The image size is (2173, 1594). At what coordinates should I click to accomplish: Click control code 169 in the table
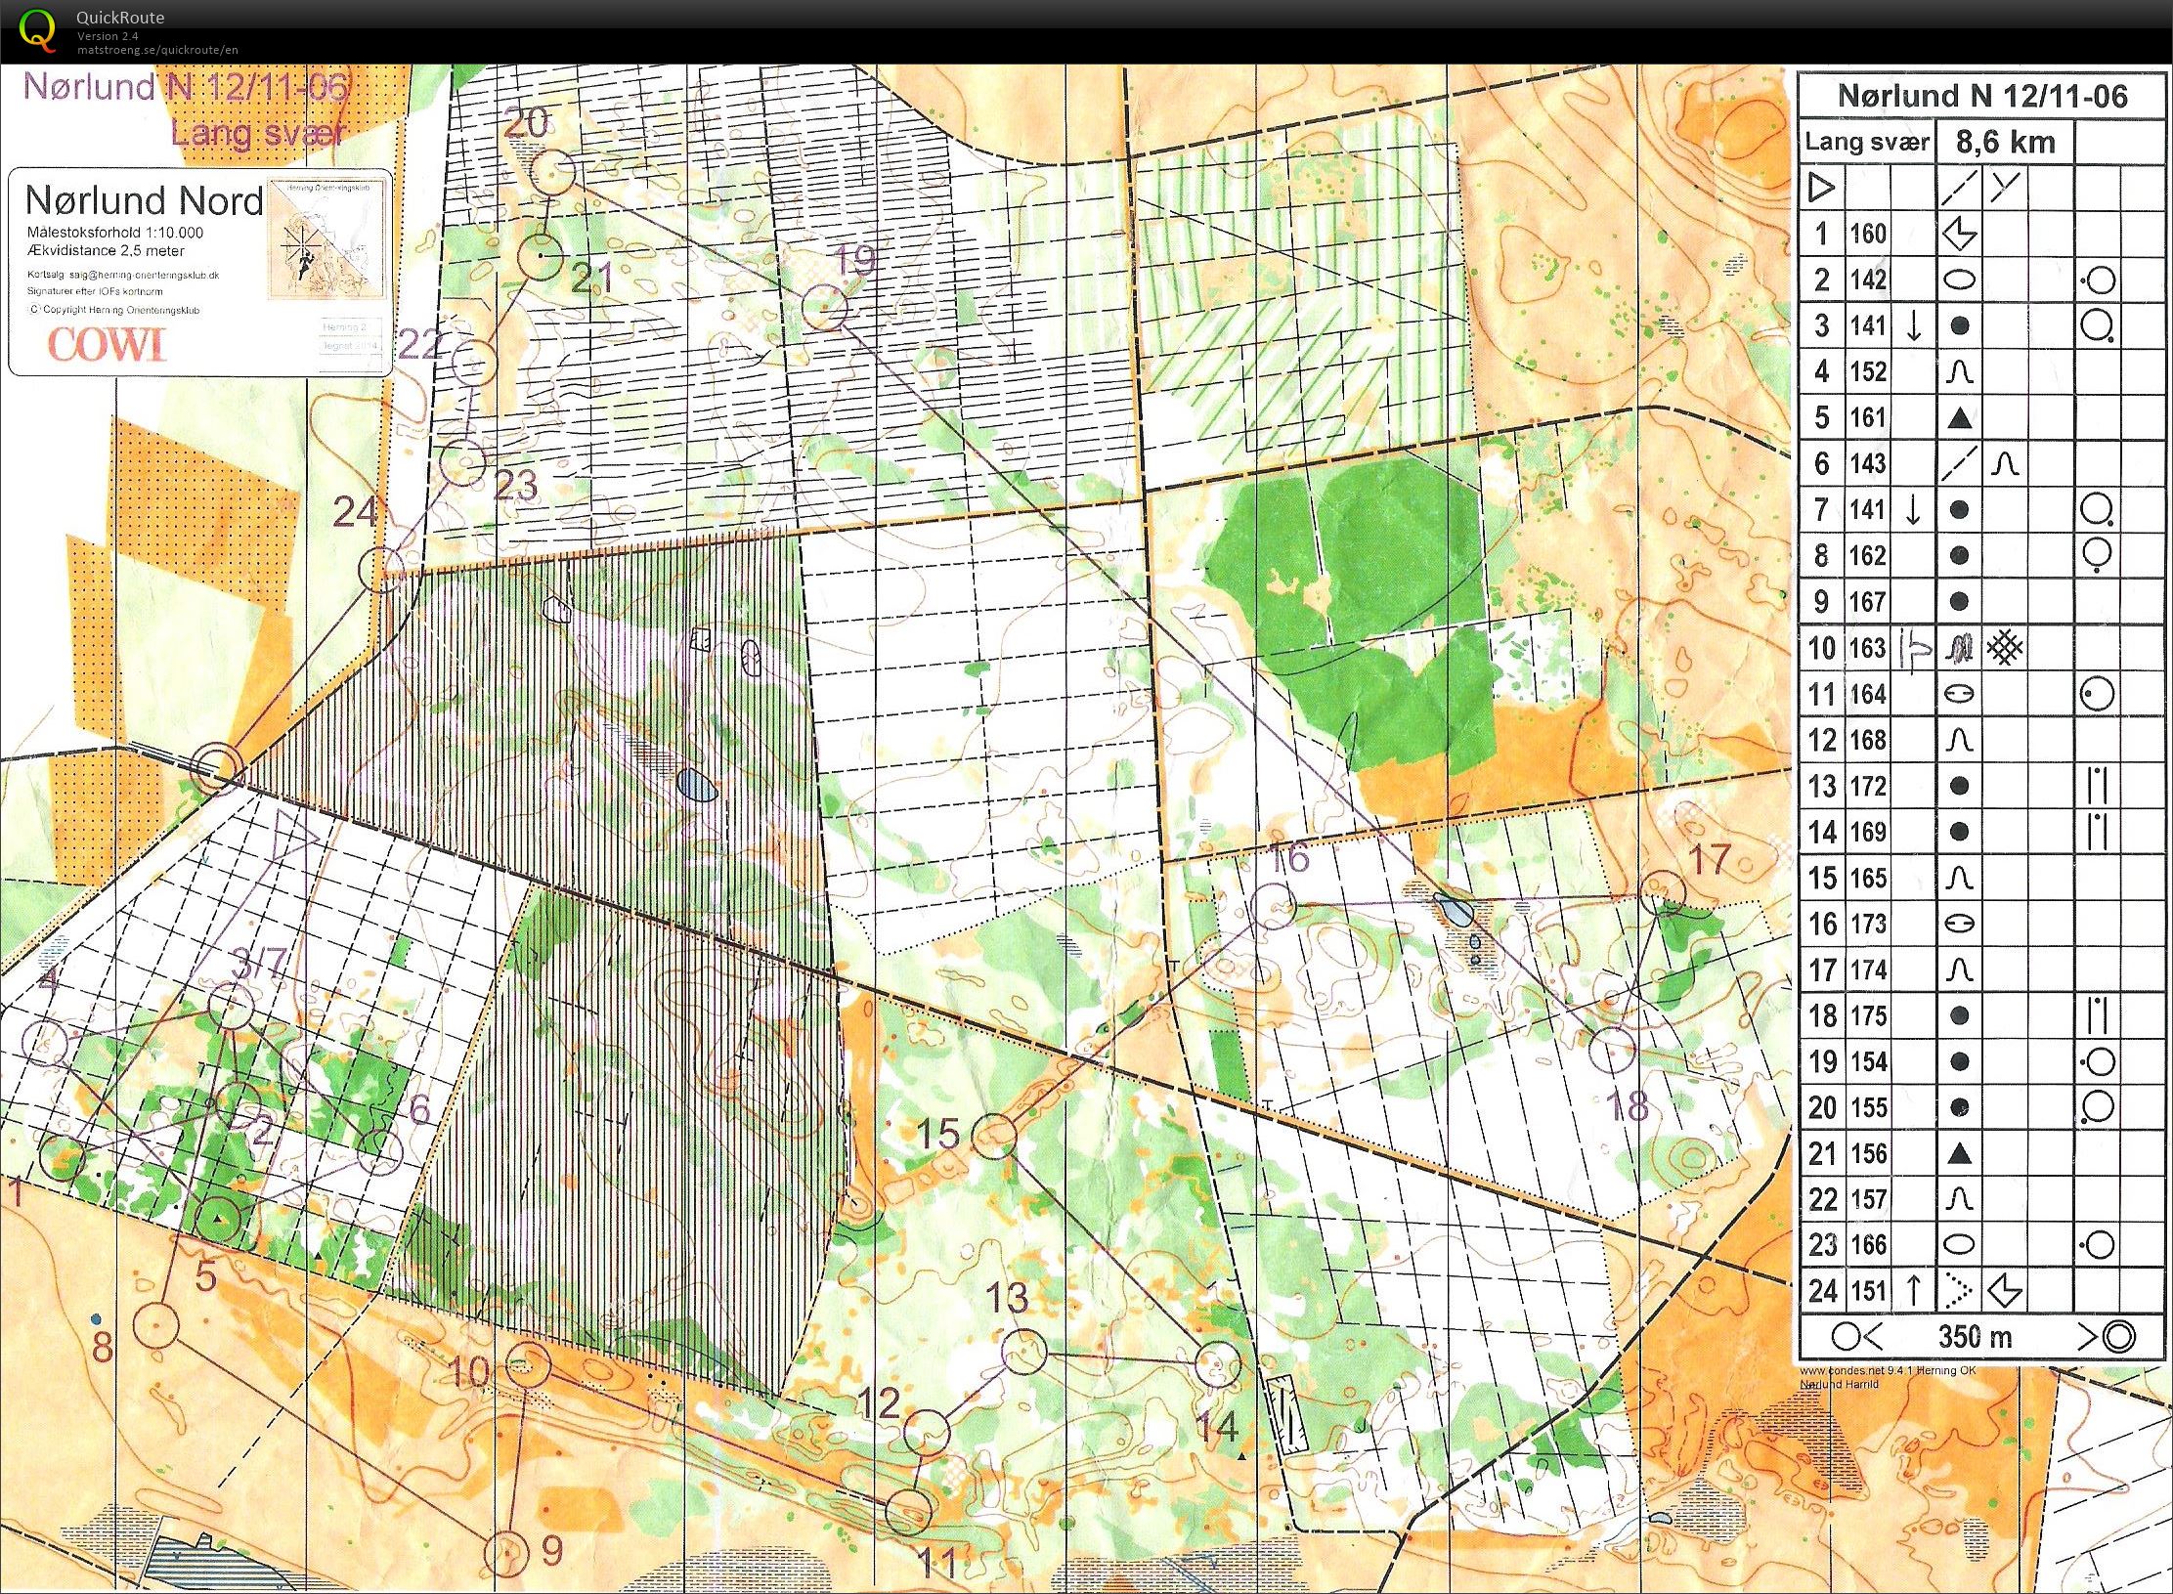click(1868, 832)
